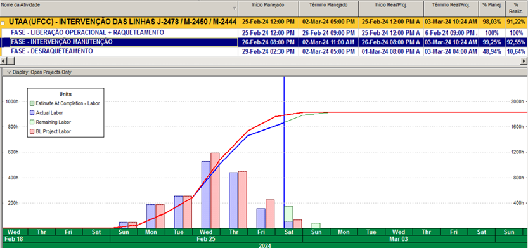Click the 48,94% planned percent cell

coord(492,51)
